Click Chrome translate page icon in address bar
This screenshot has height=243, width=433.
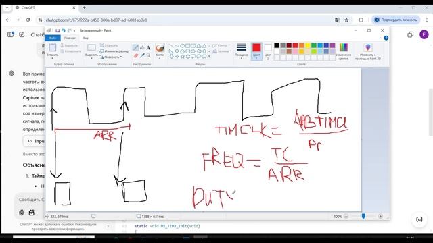pos(337,20)
